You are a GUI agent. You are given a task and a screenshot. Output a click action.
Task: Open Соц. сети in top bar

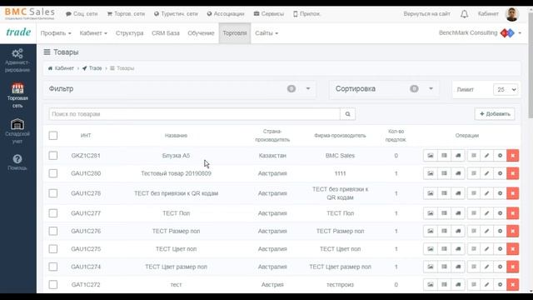(82, 14)
